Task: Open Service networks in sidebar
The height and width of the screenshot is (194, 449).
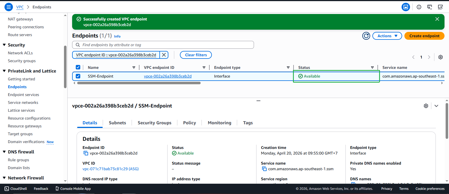Action: pos(23,102)
